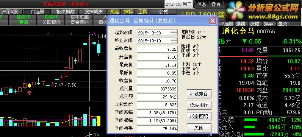Click the green down triangle price indicator
The image size is (302, 137).
244,41
